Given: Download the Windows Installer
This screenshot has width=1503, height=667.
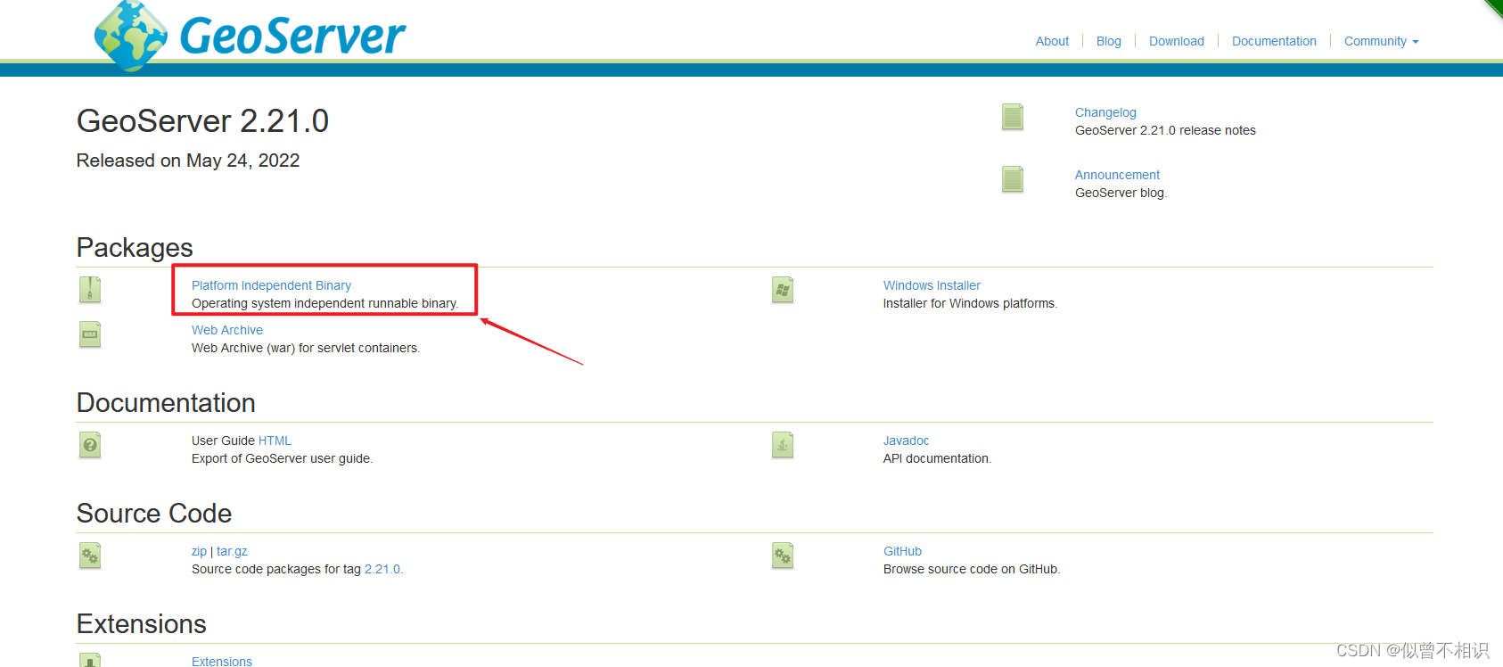Looking at the screenshot, I should 932,285.
